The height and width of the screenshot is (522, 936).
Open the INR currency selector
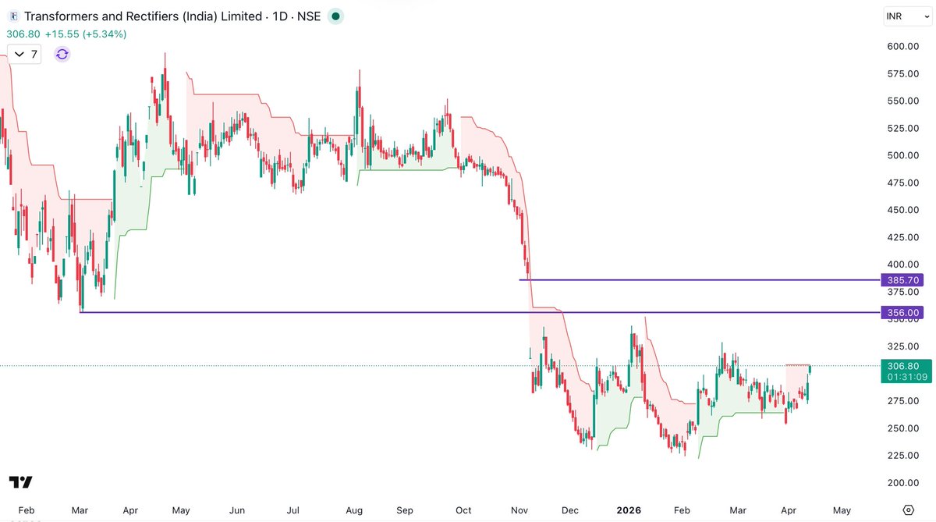coord(907,16)
